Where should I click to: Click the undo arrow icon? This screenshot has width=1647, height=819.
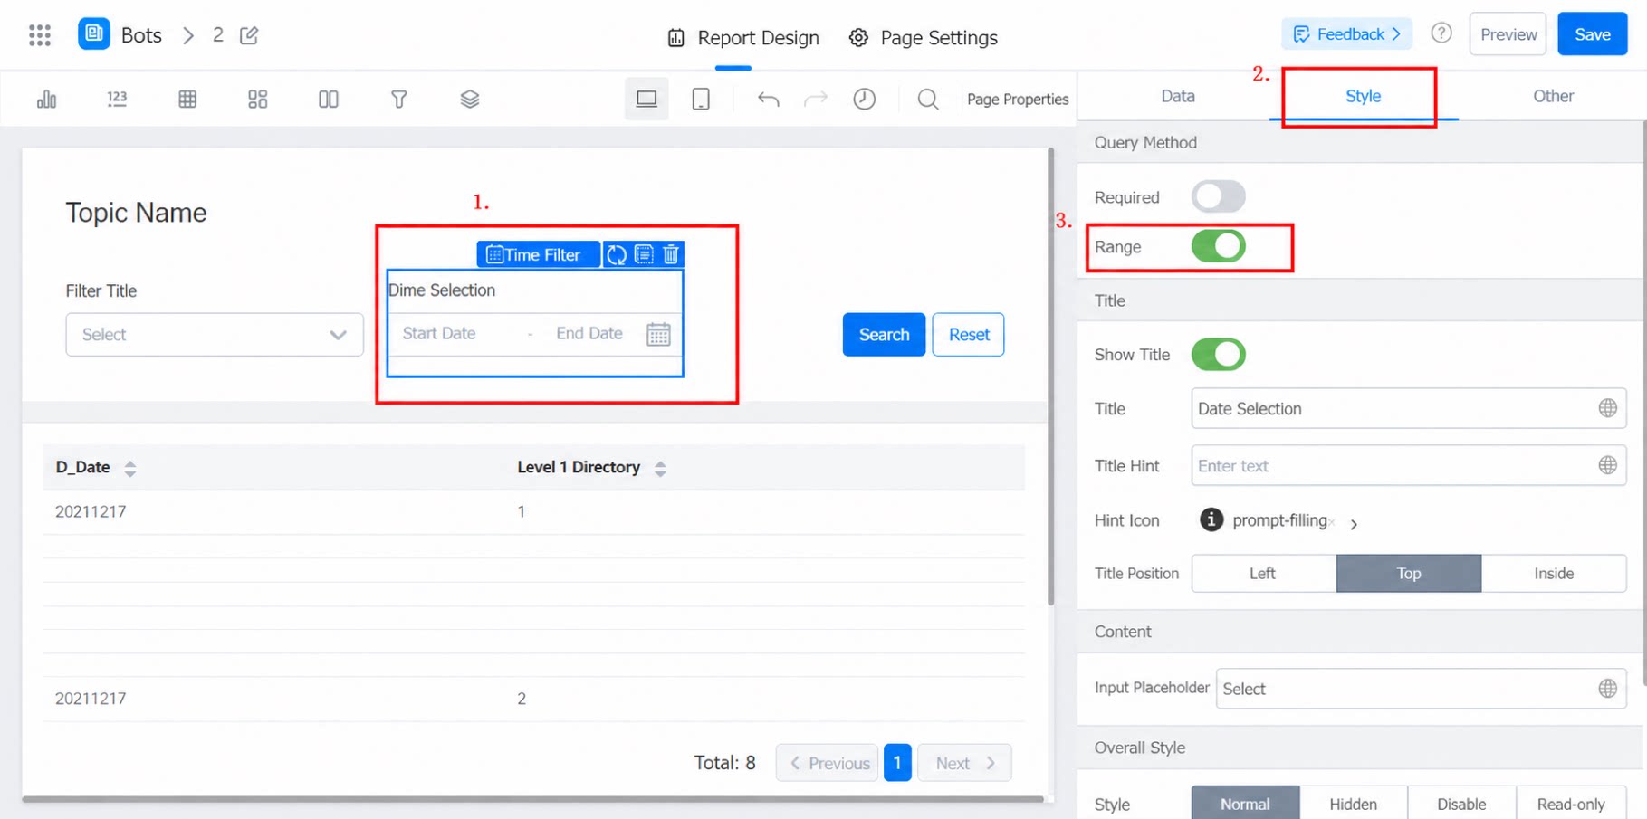pyautogui.click(x=769, y=99)
